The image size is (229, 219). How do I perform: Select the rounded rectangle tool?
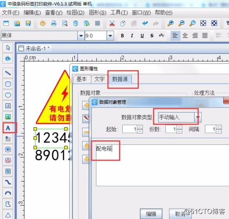click(x=8, y=84)
